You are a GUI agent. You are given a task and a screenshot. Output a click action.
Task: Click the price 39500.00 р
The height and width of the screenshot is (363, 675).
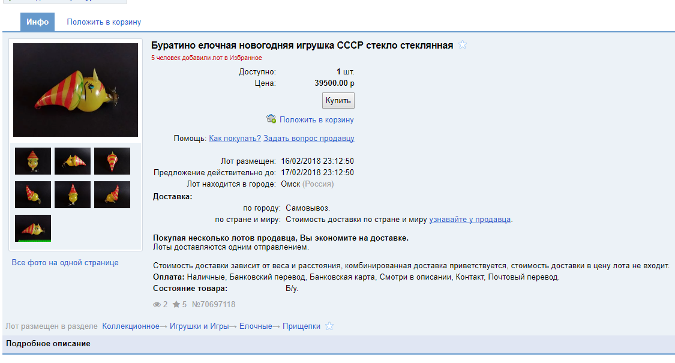tap(334, 83)
